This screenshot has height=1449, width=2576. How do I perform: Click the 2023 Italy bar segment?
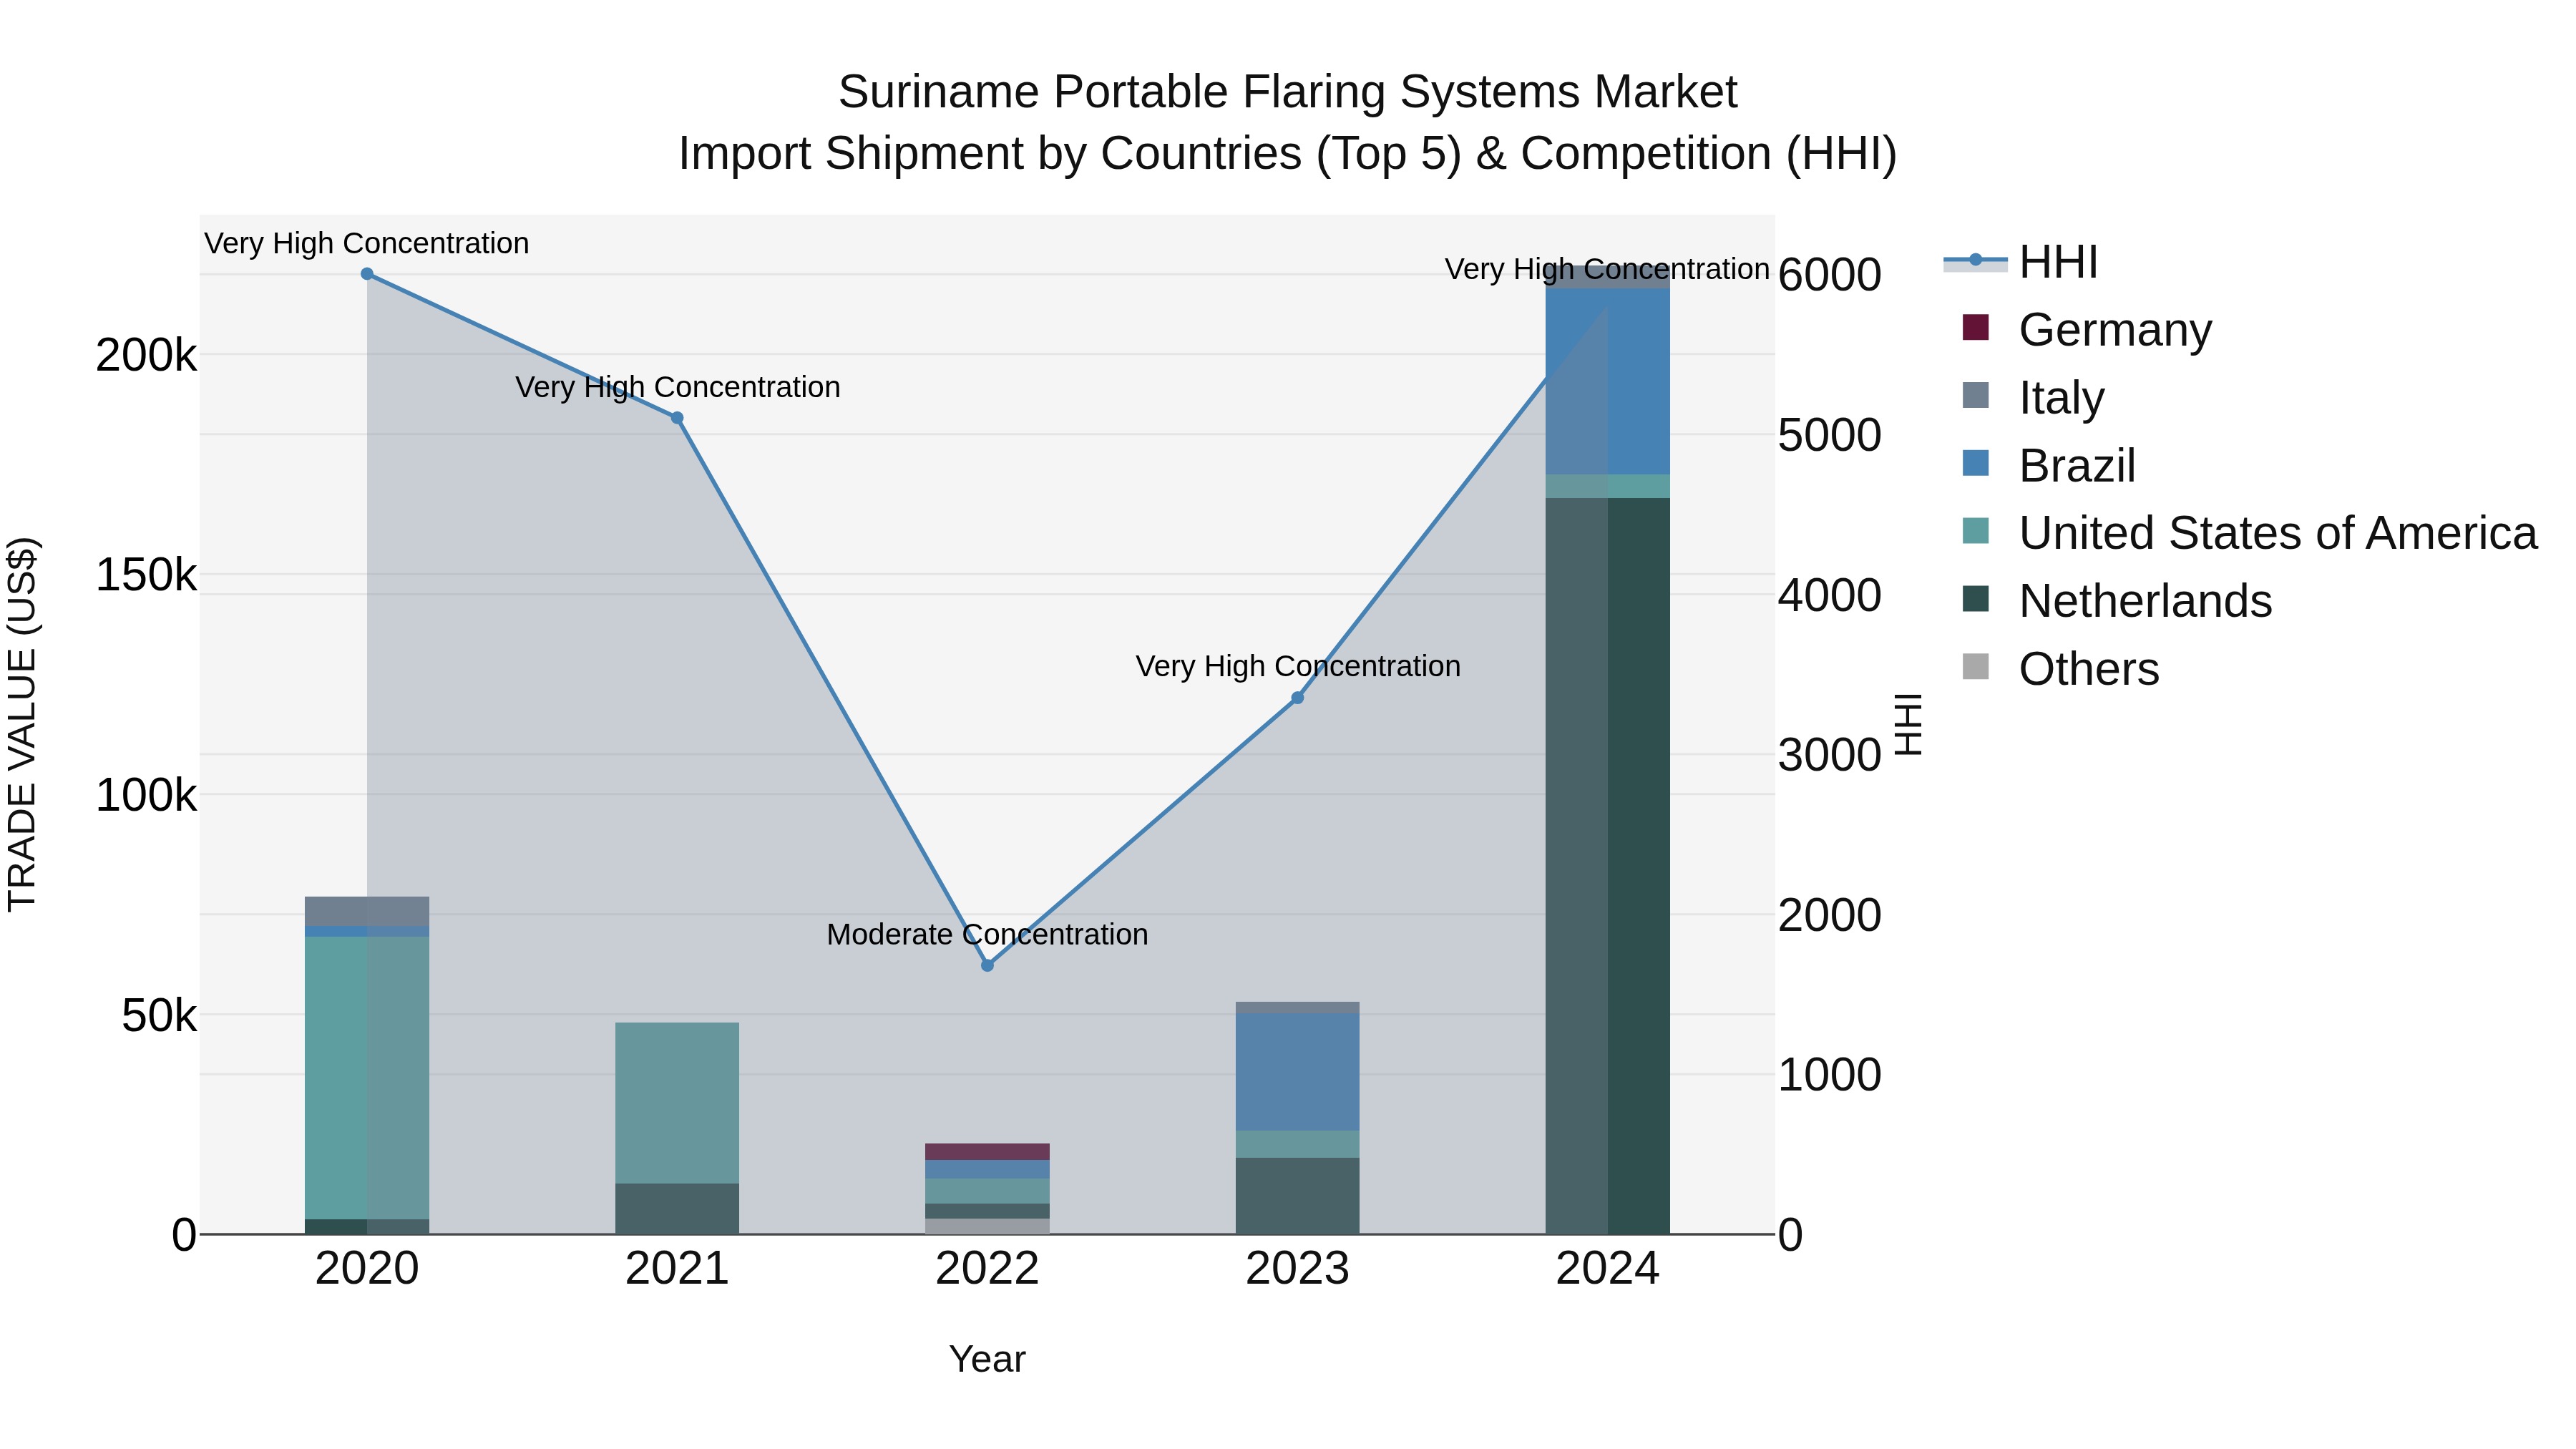point(1297,1007)
